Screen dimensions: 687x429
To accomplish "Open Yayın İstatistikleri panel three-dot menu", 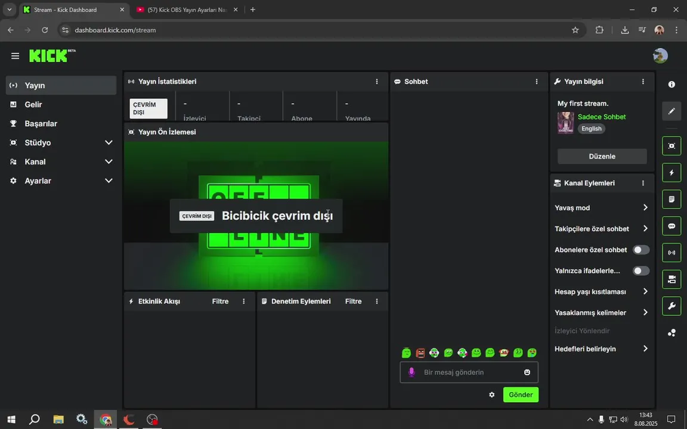I will click(376, 82).
